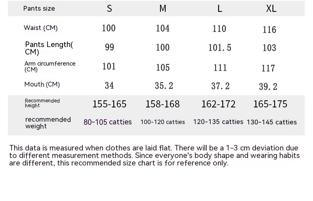Click the arm circumference value 105
Viewport: 313px width, 201px height.
[163, 68]
